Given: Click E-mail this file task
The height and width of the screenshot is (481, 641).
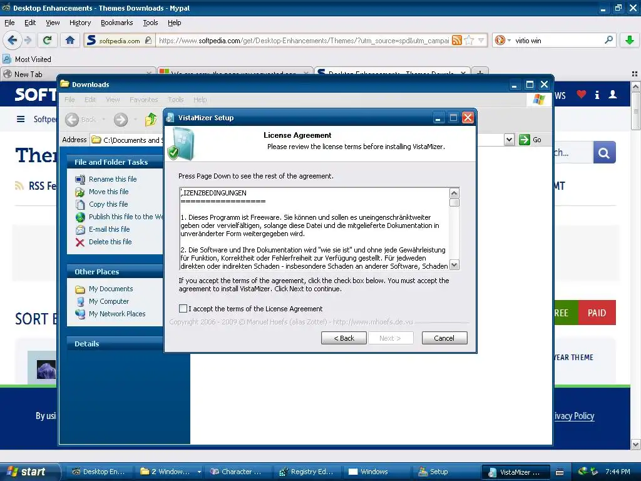Looking at the screenshot, I should 109,229.
